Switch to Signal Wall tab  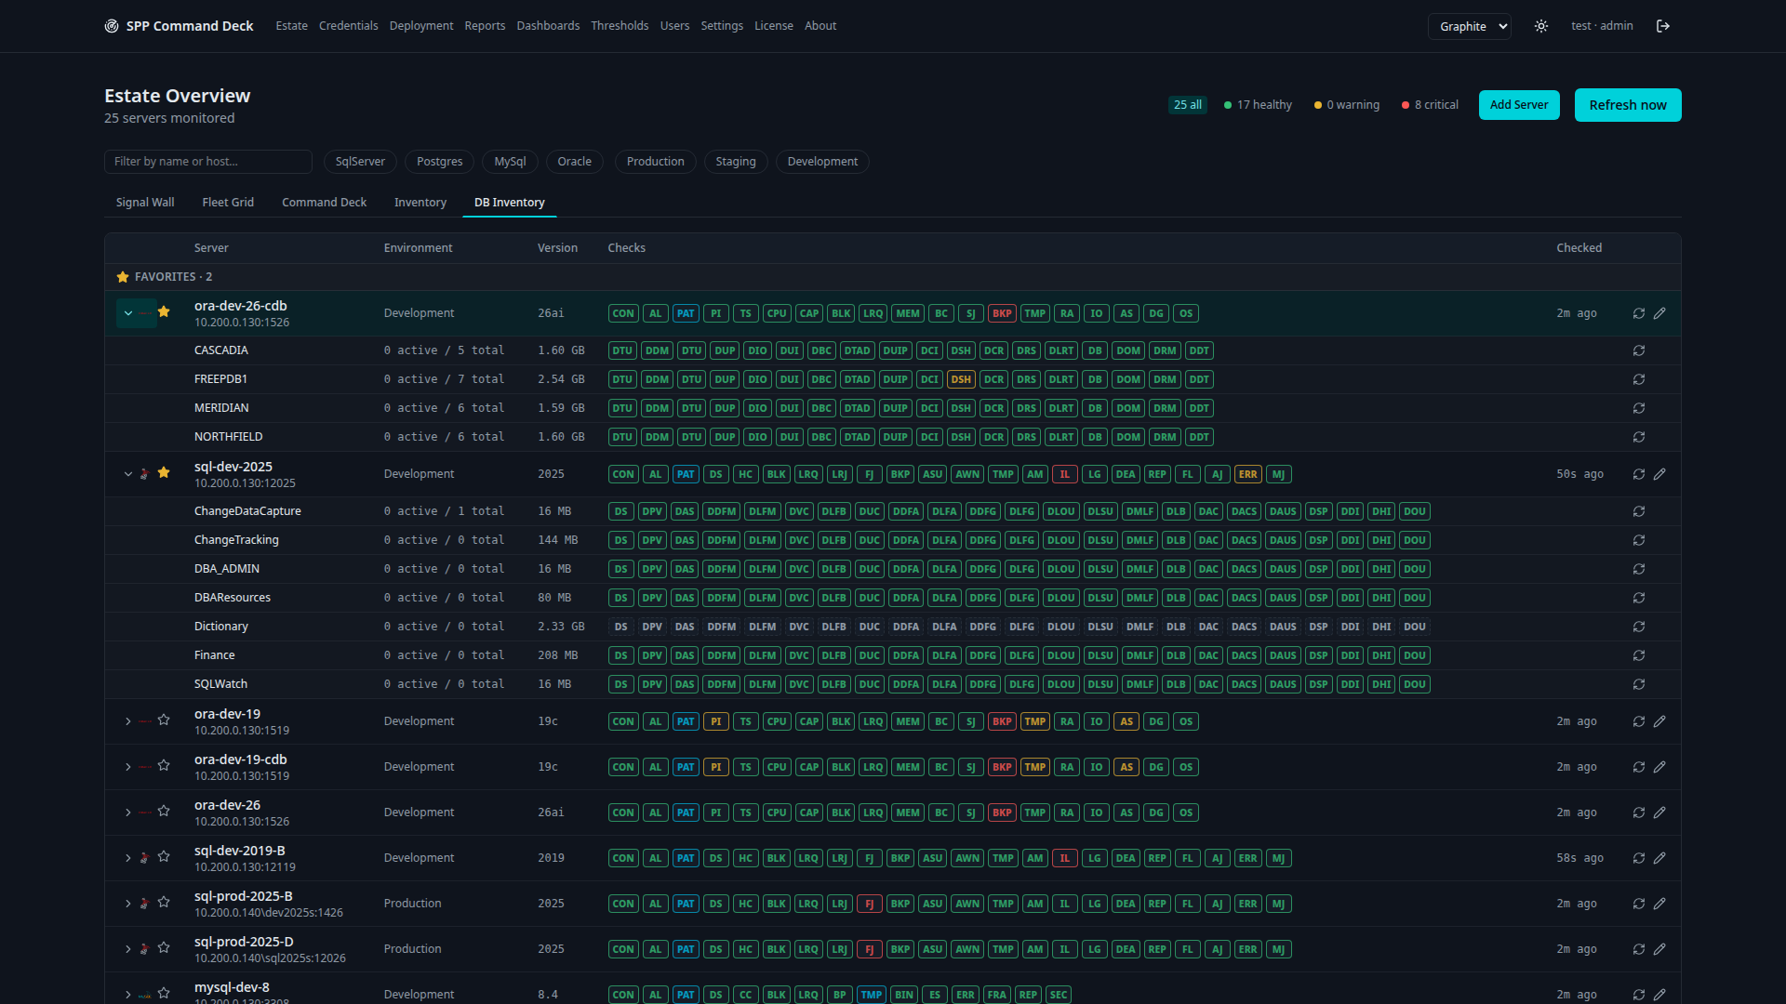145,203
